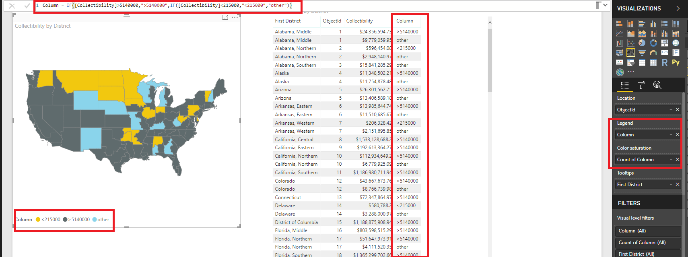Open dropdown arrow of Column legend field

click(x=671, y=135)
